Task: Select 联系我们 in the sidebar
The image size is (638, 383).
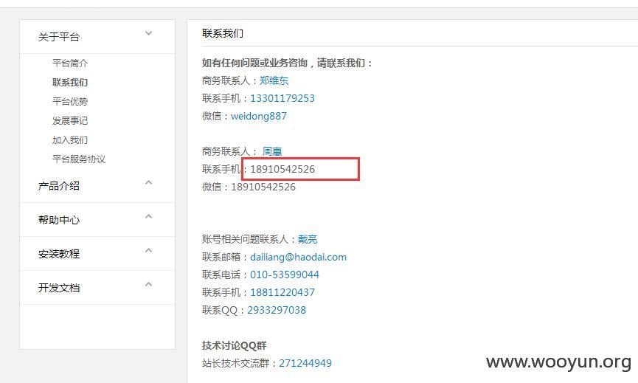Action: point(70,82)
